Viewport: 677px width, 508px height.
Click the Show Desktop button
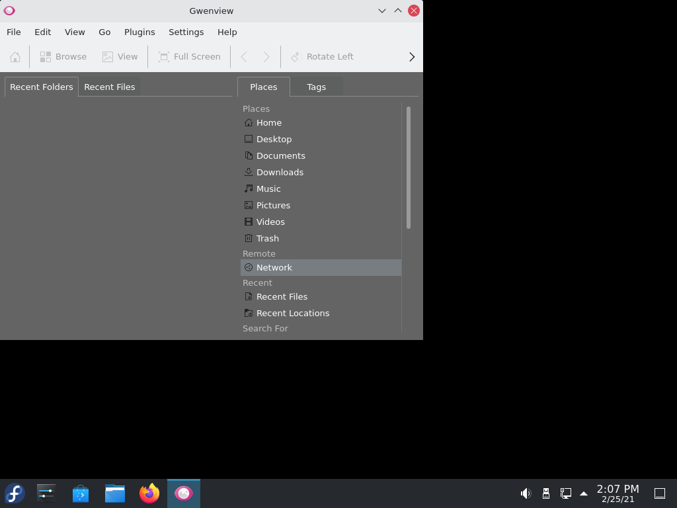click(x=660, y=493)
